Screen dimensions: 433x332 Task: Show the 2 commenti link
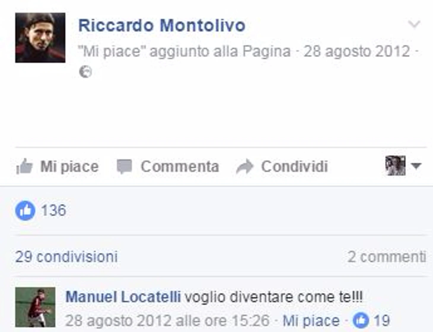click(387, 256)
